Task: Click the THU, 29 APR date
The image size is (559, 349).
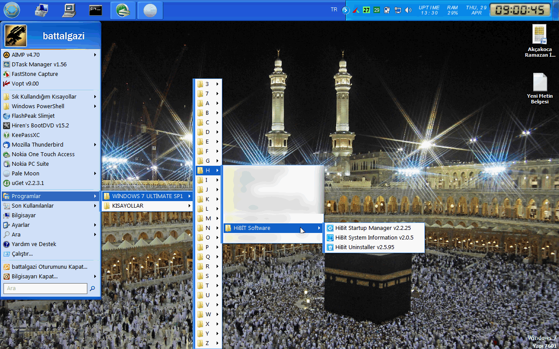Action: click(x=476, y=10)
